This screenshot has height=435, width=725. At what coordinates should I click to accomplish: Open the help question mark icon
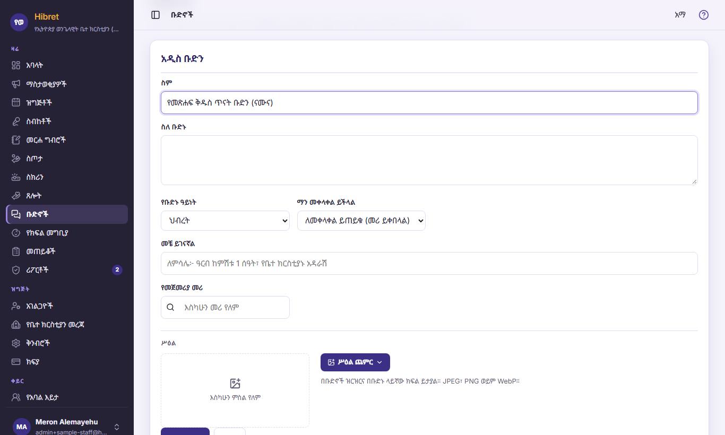[704, 15]
